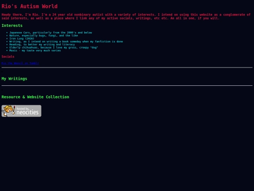Image resolution: width=254 pixels, height=191 pixels.
Task: Select the Socials heading
Action: click(8, 57)
